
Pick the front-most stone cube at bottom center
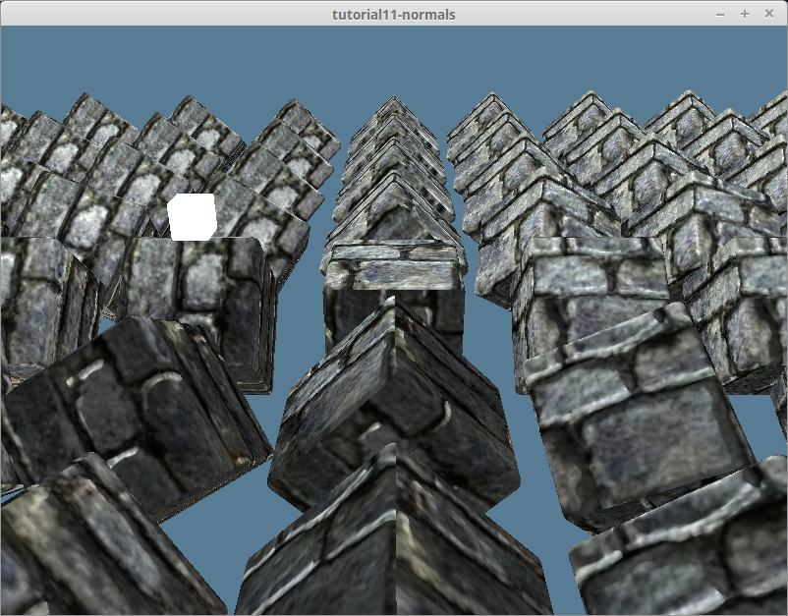[393, 540]
